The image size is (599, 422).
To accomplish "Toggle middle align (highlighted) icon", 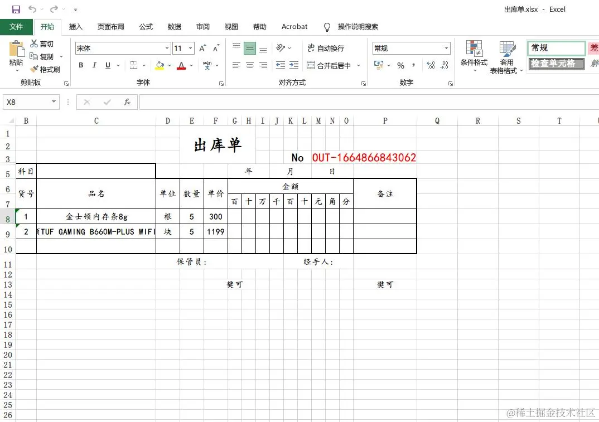I will [250, 48].
